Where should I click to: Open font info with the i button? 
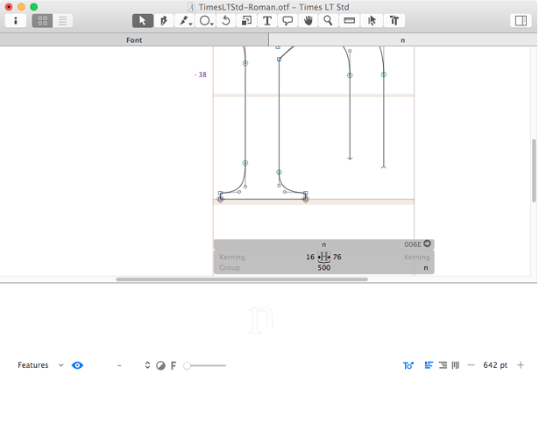click(15, 21)
